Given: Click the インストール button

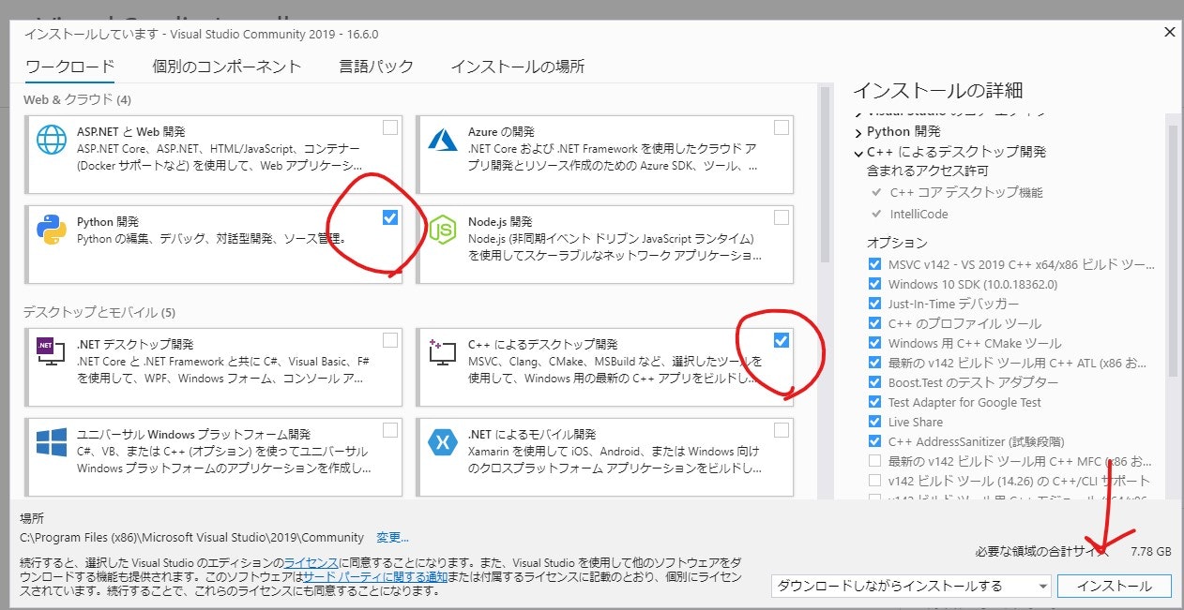Looking at the screenshot, I should [1115, 586].
